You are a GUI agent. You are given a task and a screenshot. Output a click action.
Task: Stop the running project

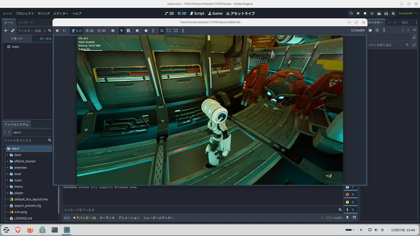[365, 13]
